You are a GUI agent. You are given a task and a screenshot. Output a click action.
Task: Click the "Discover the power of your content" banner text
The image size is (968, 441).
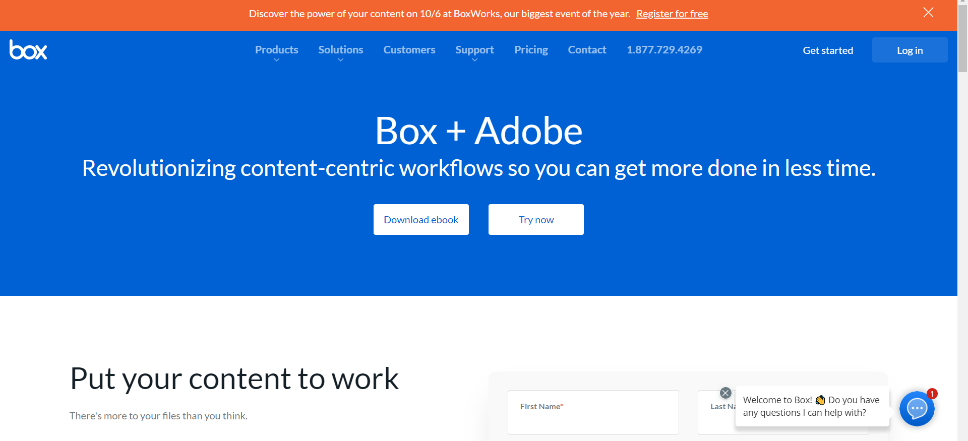click(440, 14)
